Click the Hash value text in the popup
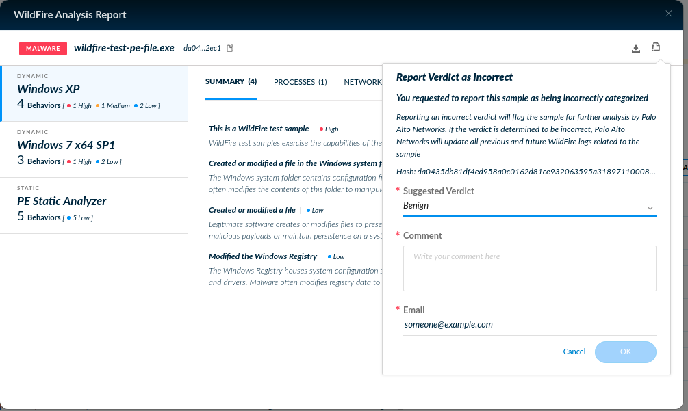Image resolution: width=688 pixels, height=411 pixels. [x=526, y=172]
